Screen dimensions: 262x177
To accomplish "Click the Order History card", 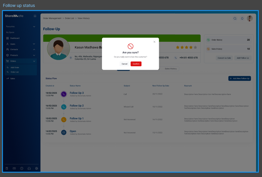I will point(229,40).
